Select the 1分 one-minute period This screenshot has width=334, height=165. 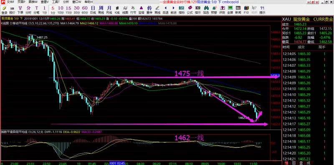pyautogui.click(x=44, y=10)
